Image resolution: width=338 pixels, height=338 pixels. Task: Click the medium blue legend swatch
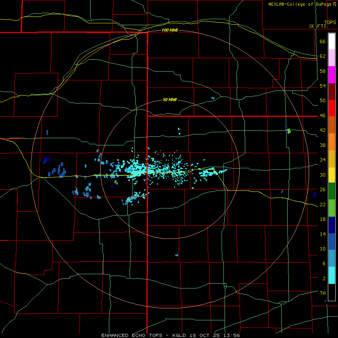(x=332, y=241)
